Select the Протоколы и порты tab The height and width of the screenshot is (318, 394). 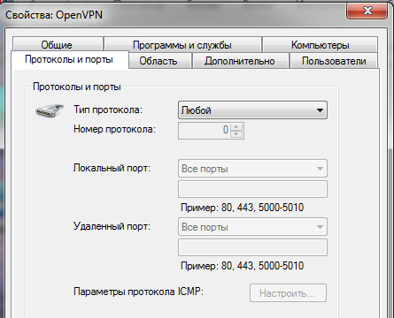click(69, 60)
